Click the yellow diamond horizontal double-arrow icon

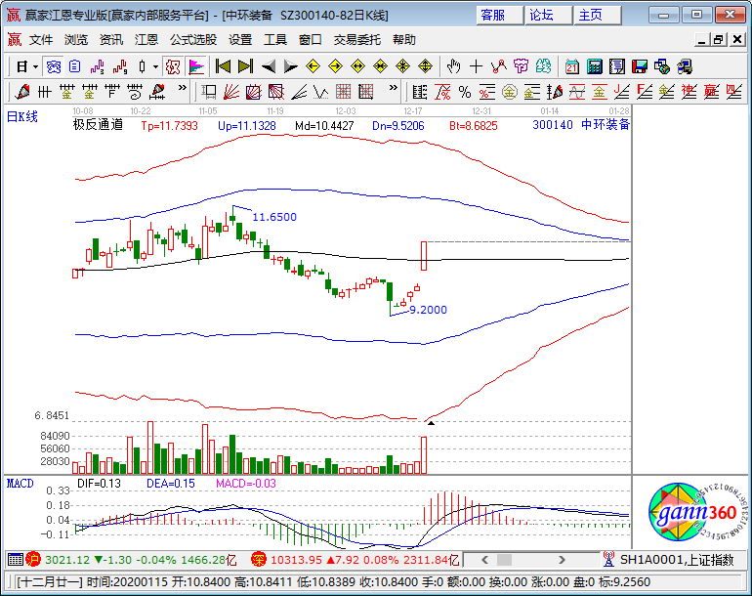point(357,66)
